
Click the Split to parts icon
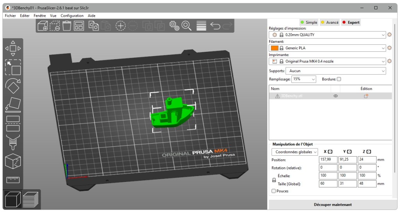pos(160,26)
